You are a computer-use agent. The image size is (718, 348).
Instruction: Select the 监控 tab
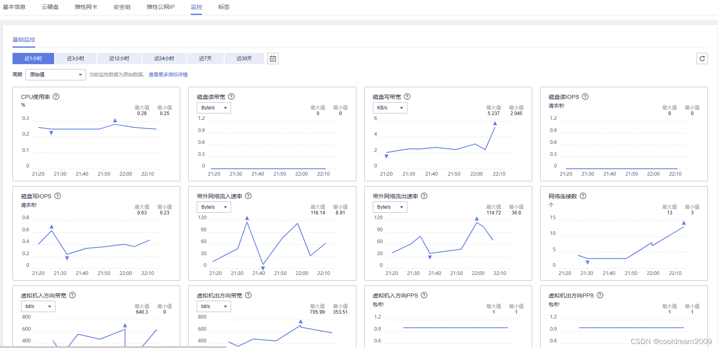point(196,7)
